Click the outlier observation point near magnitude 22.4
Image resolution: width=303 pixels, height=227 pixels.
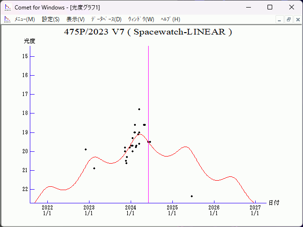[x=192, y=196]
